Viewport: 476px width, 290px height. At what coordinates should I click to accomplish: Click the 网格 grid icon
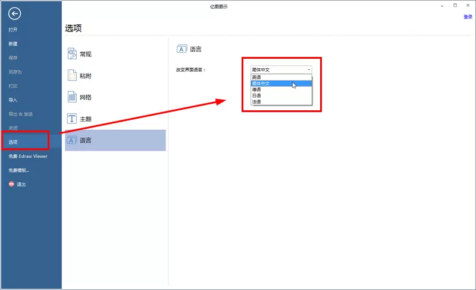[72, 97]
